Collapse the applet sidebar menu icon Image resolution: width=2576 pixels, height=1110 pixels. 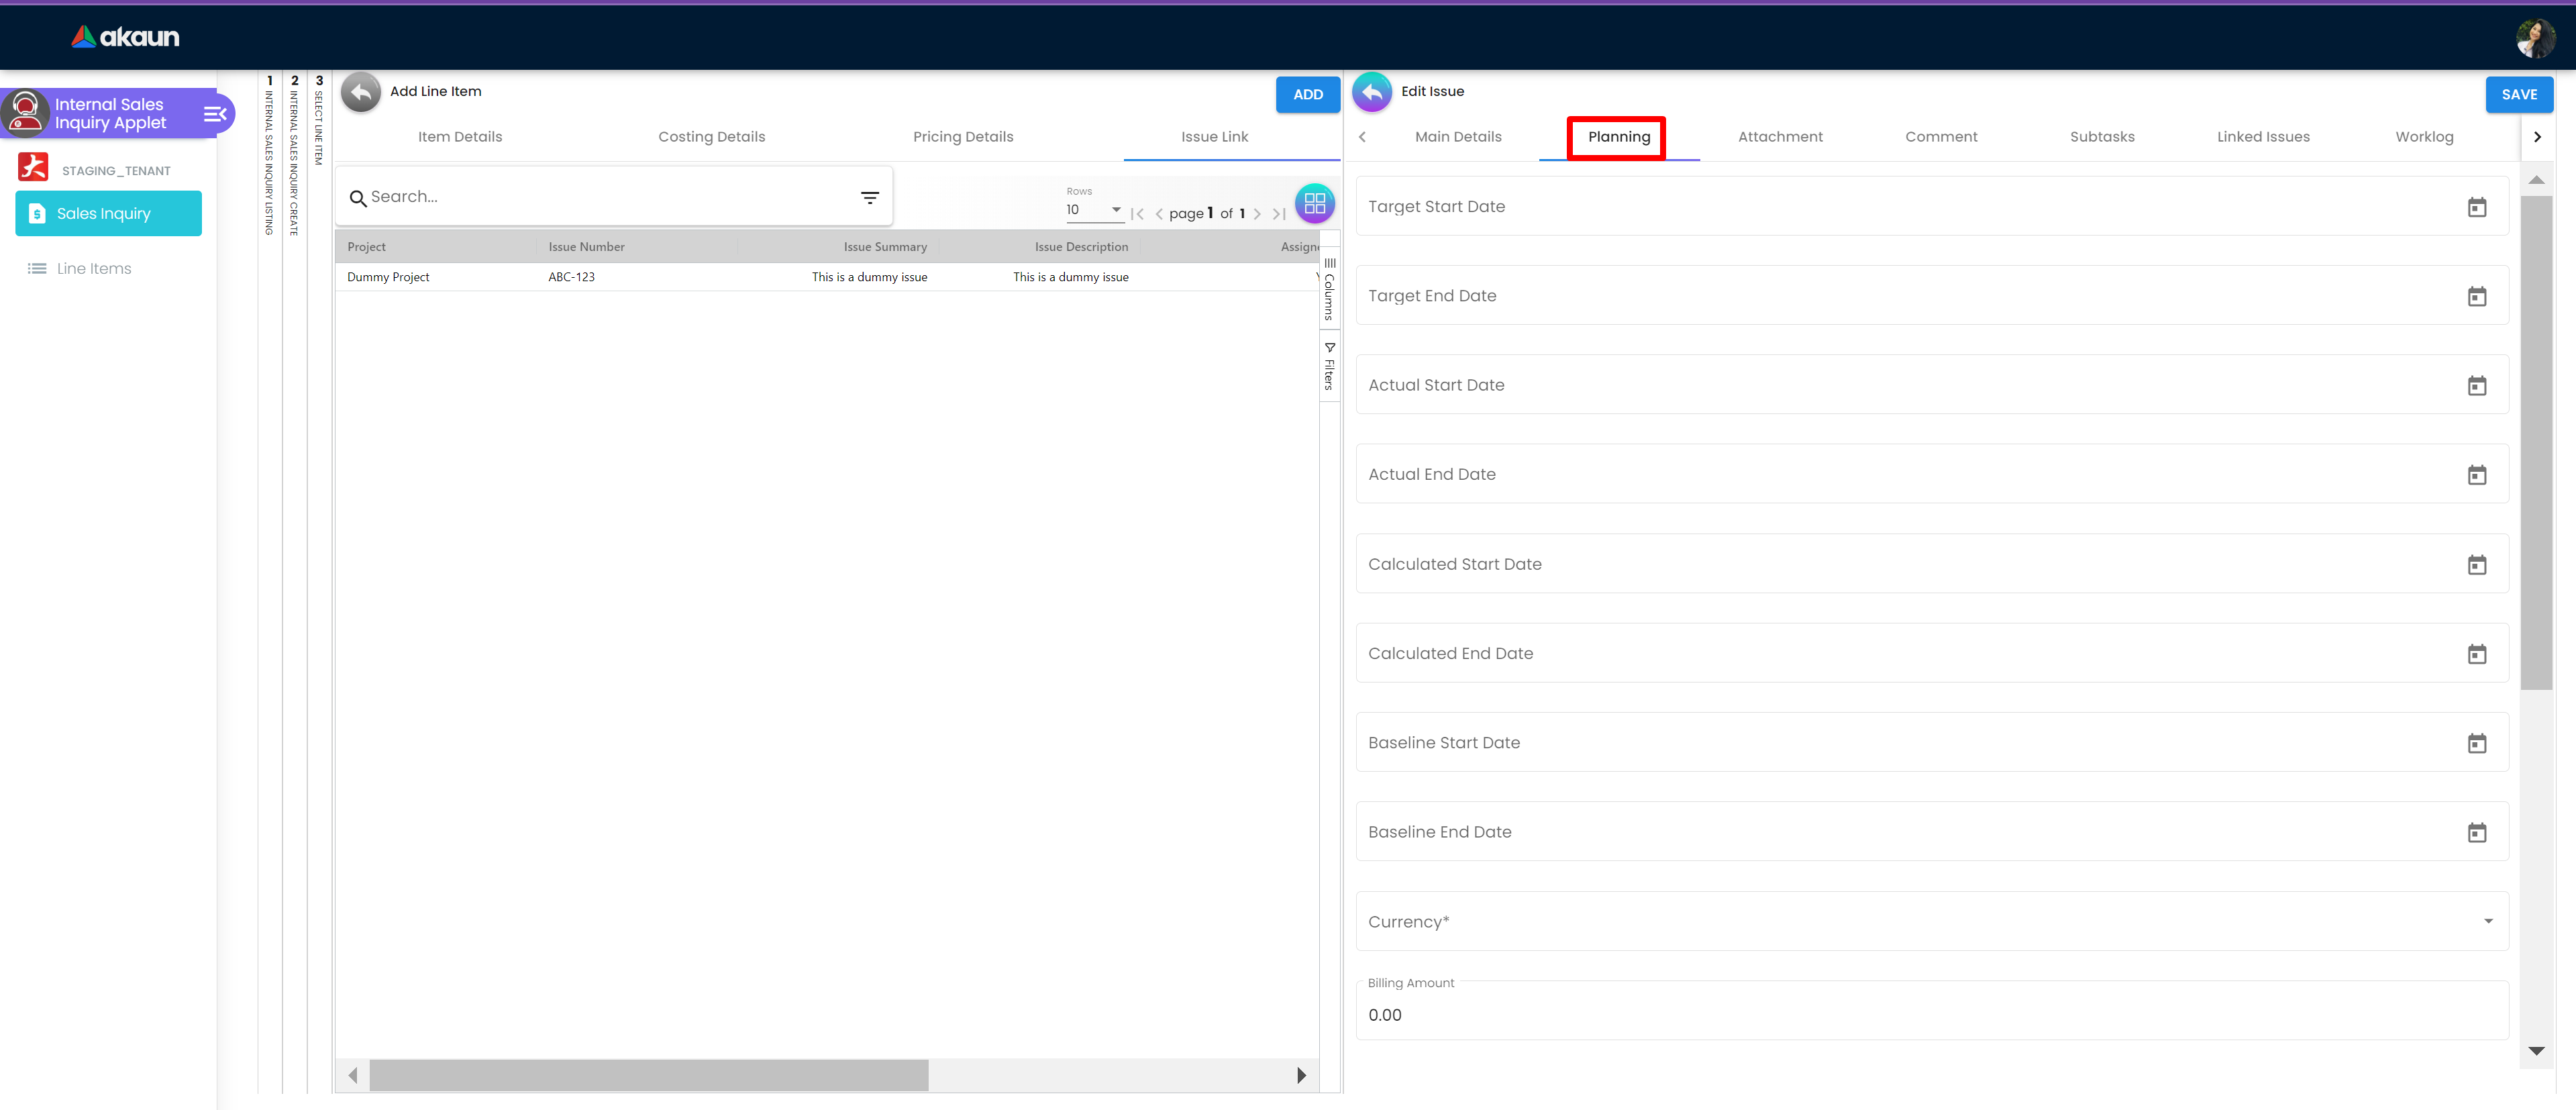(x=215, y=114)
